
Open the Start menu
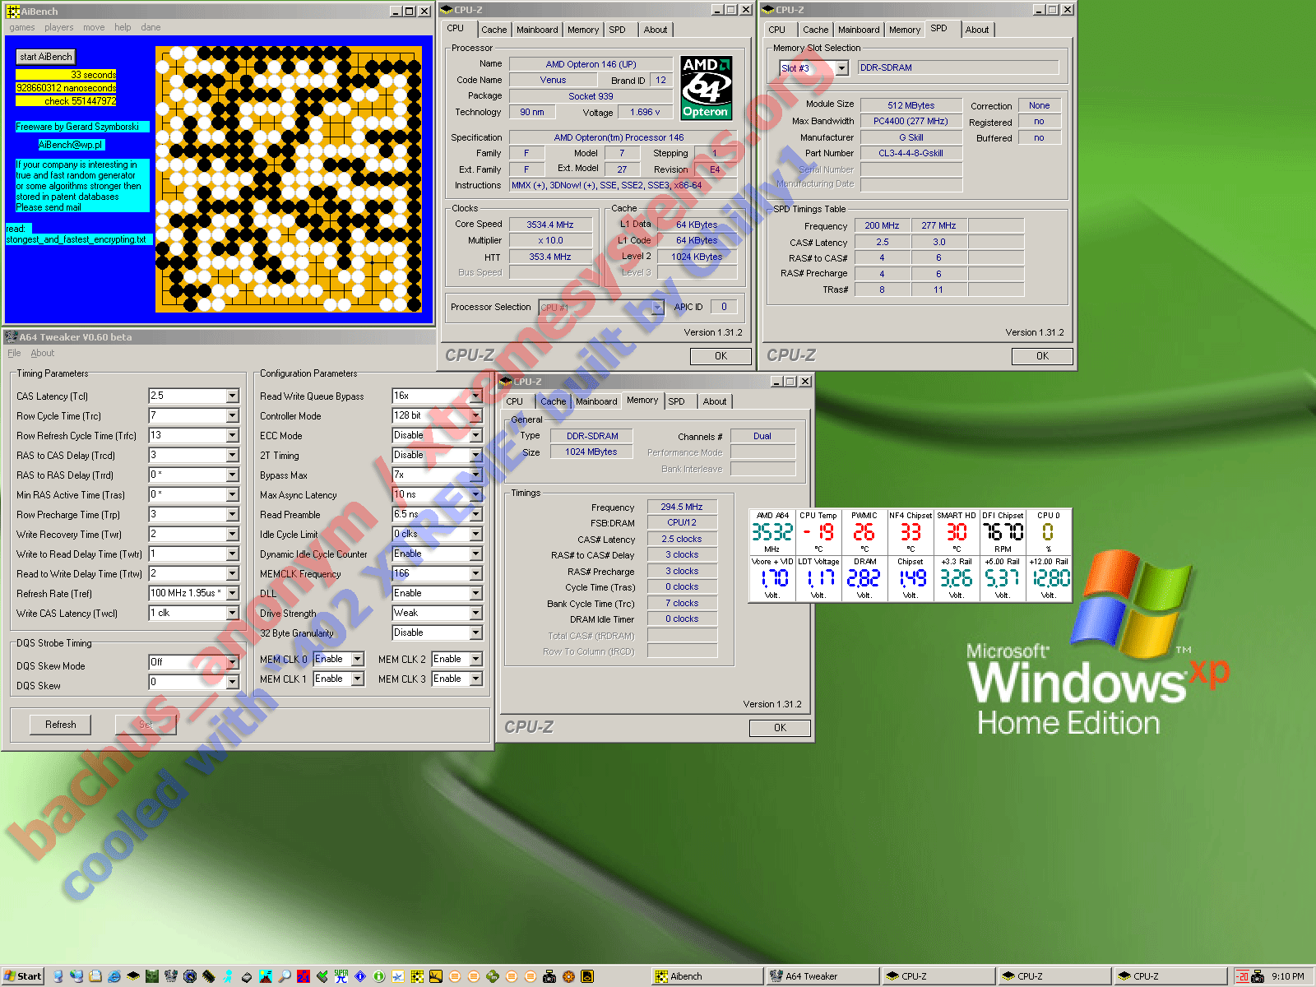pyautogui.click(x=23, y=976)
